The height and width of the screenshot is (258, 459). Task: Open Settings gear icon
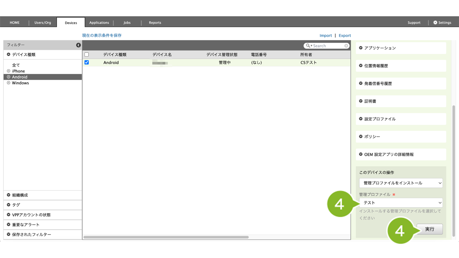(435, 22)
